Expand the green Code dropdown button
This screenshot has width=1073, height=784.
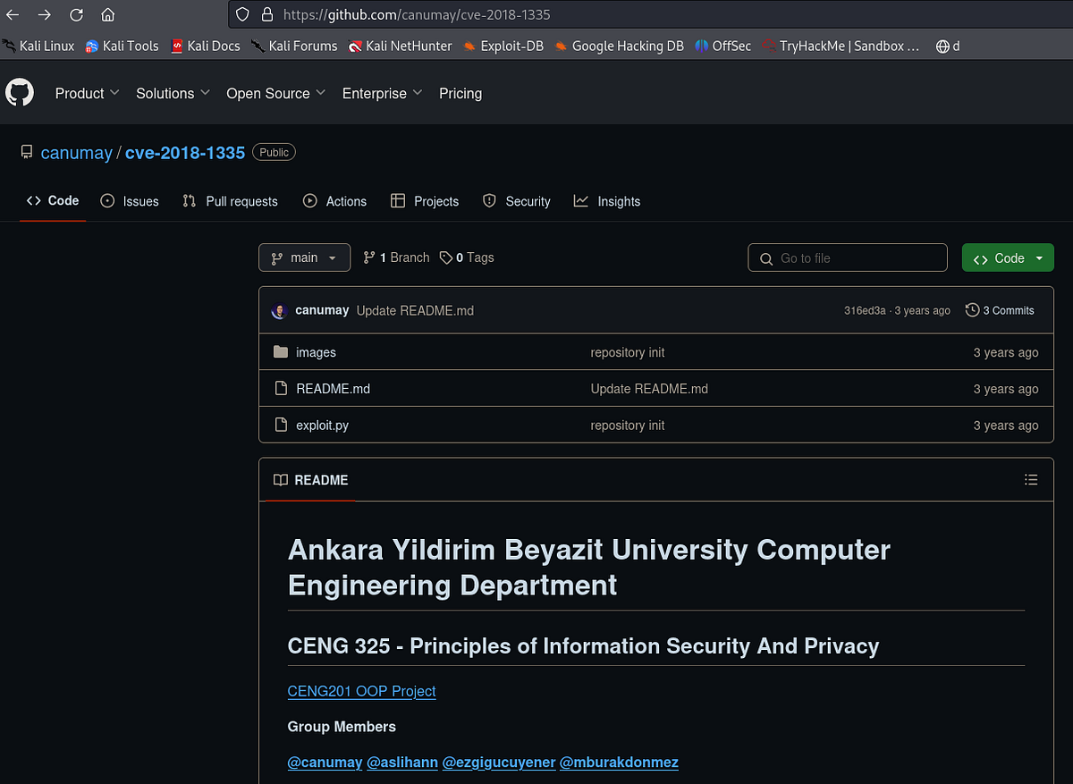tap(1008, 258)
